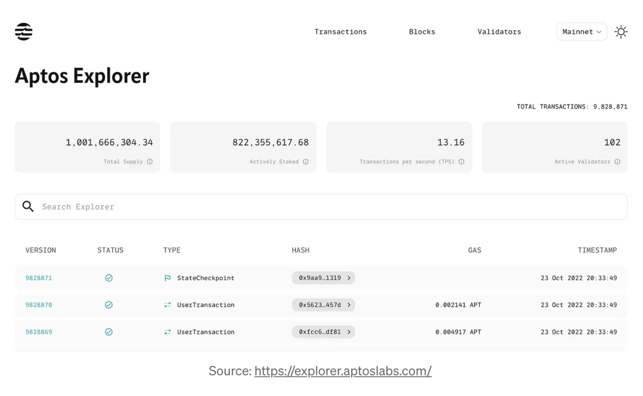
Task: Click the Total Transactions count 9,828,871
Action: (x=610, y=107)
